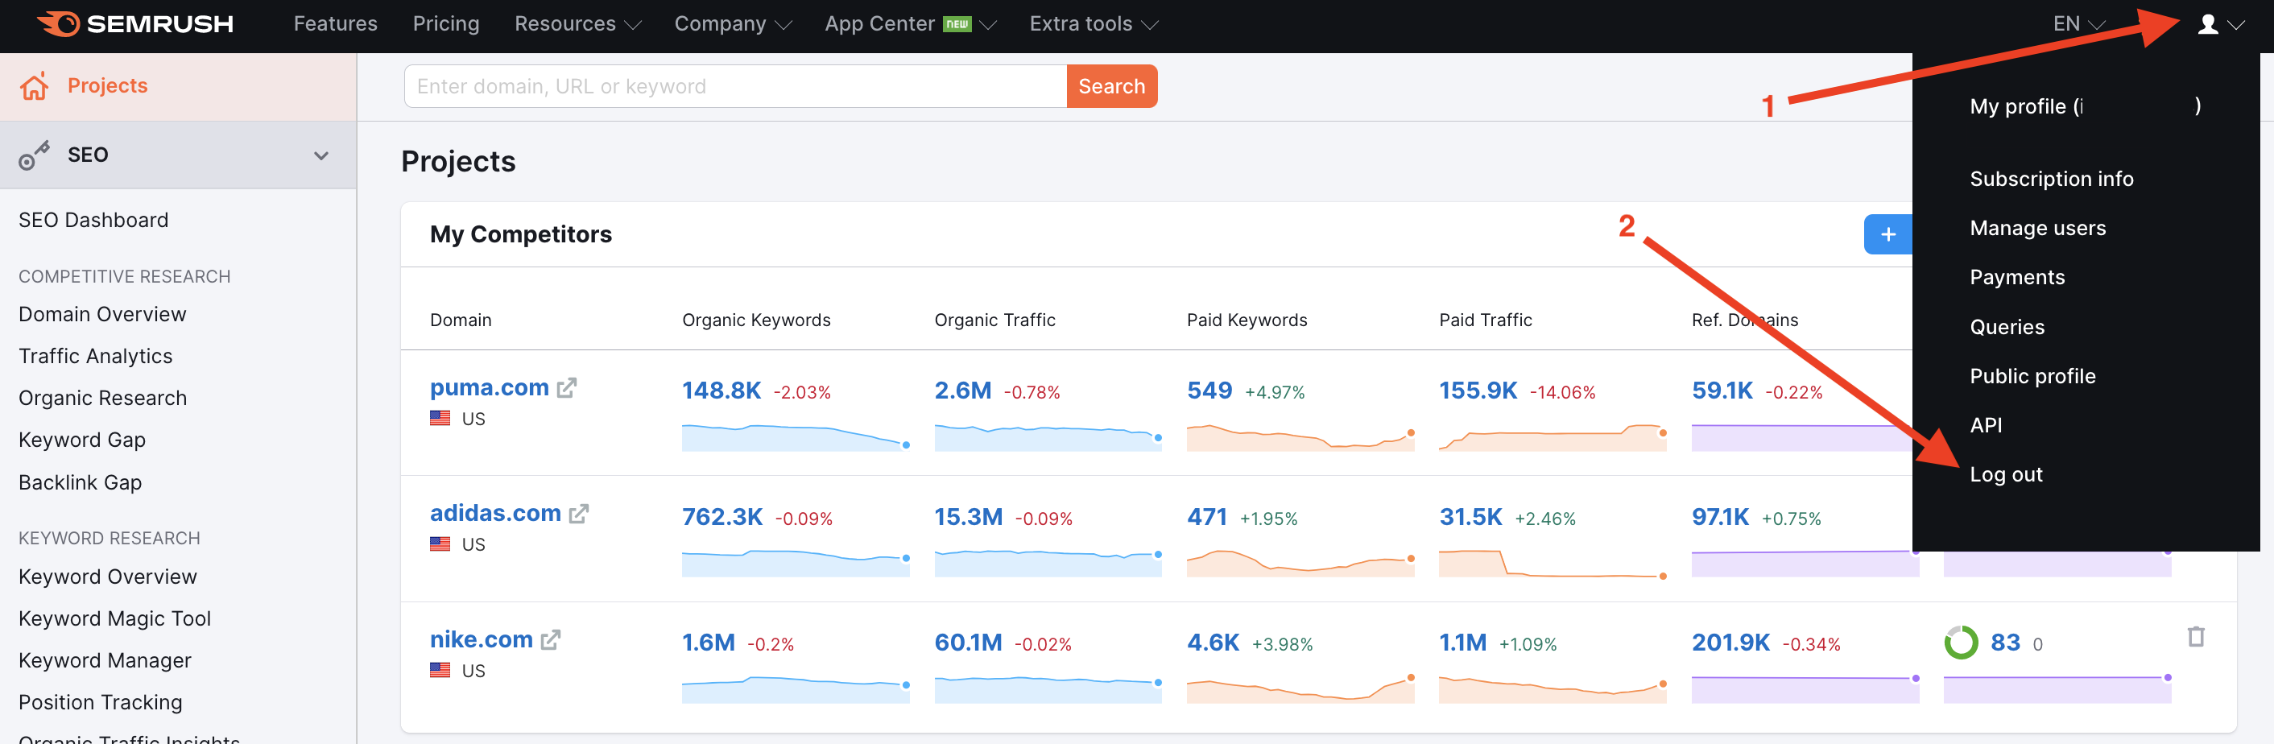Click puma.com paid keywords 549
This screenshot has height=744, width=2274.
pos(1209,391)
